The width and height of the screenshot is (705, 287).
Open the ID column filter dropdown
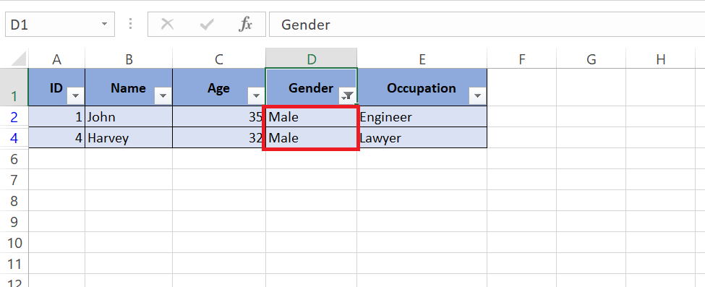pos(75,95)
